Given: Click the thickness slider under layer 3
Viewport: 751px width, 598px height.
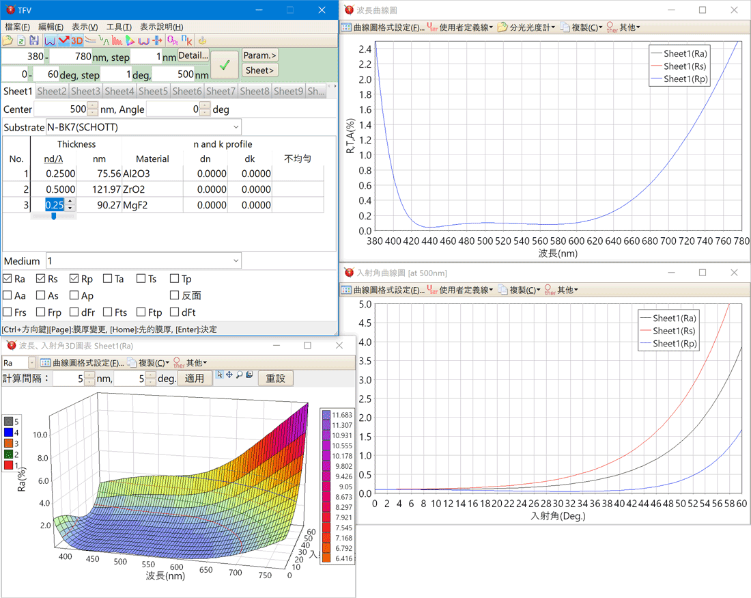Looking at the screenshot, I should click(53, 217).
